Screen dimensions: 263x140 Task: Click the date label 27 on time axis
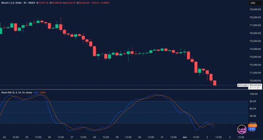[72, 137]
